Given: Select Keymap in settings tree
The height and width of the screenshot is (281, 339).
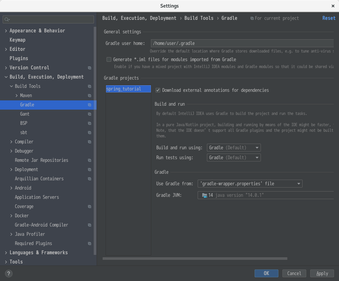Looking at the screenshot, I should [18, 40].
